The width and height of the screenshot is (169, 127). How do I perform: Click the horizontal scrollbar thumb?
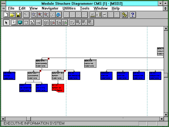tap(28, 119)
